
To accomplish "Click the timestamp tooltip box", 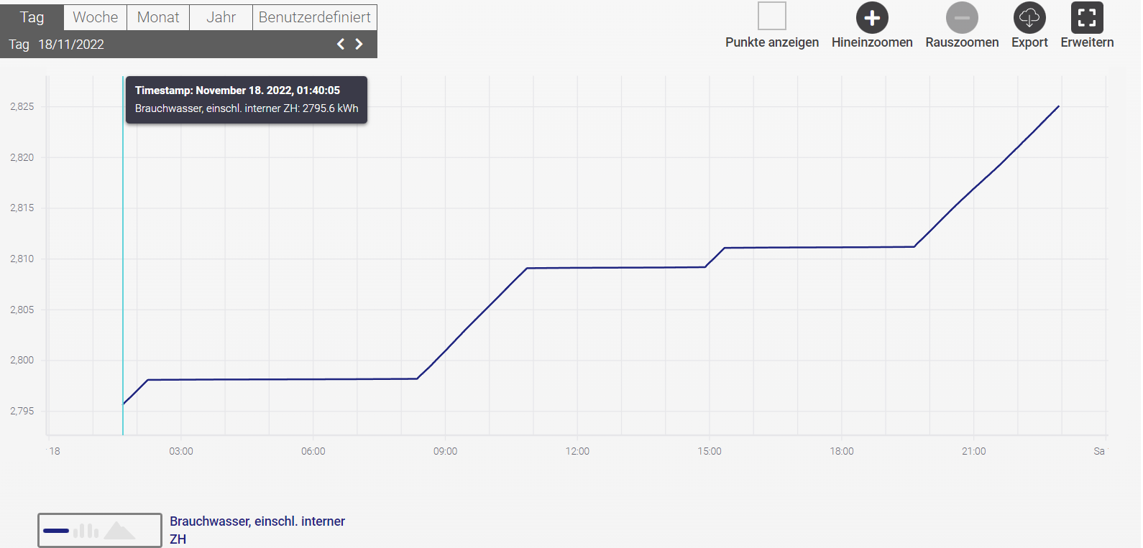I will (x=247, y=100).
